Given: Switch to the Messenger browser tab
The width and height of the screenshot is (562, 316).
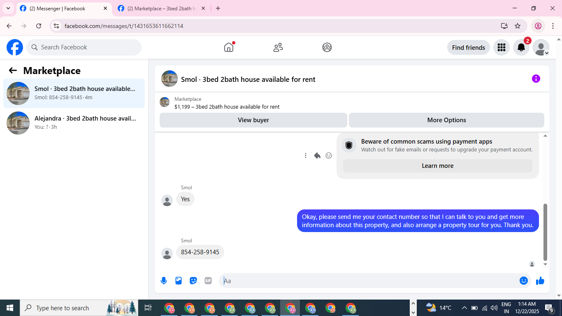Looking at the screenshot, I should pos(64,8).
